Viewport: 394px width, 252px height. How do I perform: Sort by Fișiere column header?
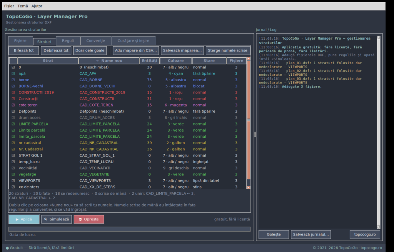point(236,61)
